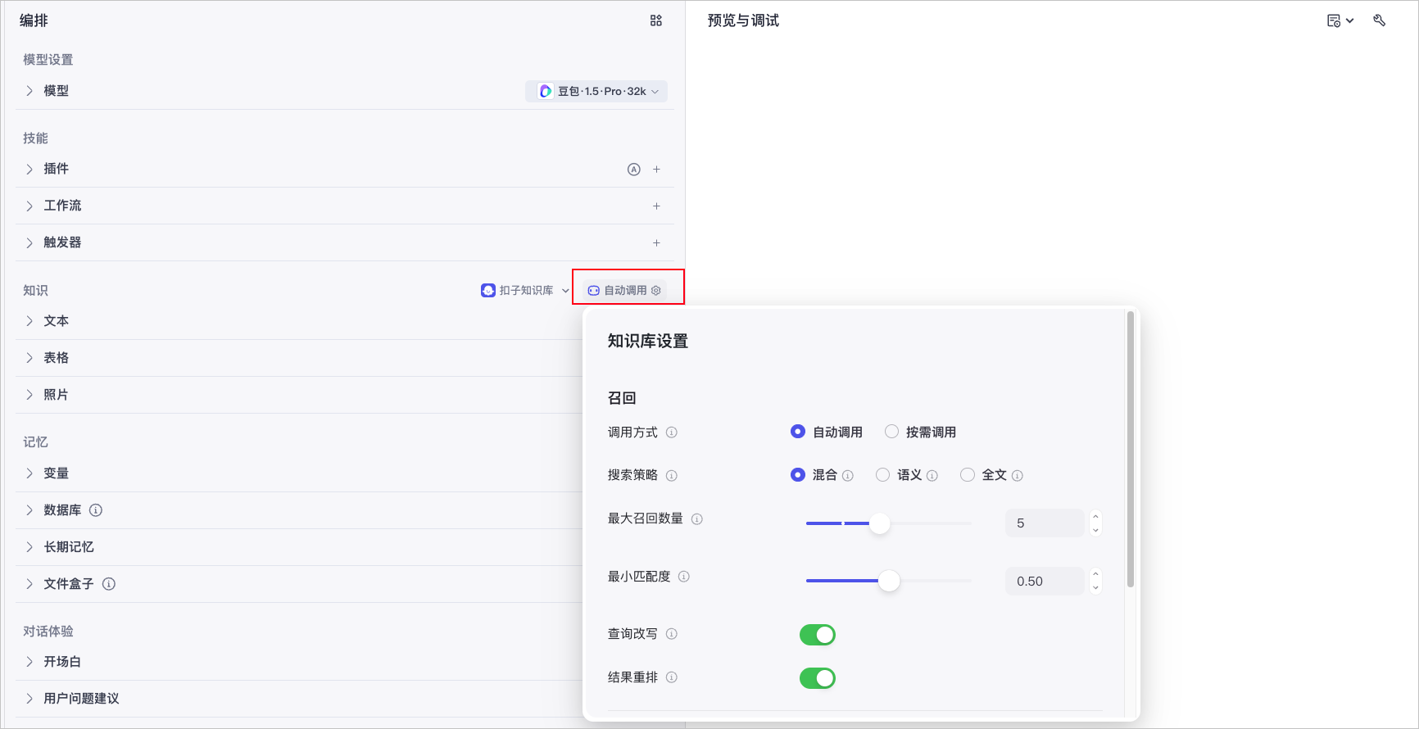Click the 召回 section heading
This screenshot has width=1419, height=729.
[x=622, y=398]
